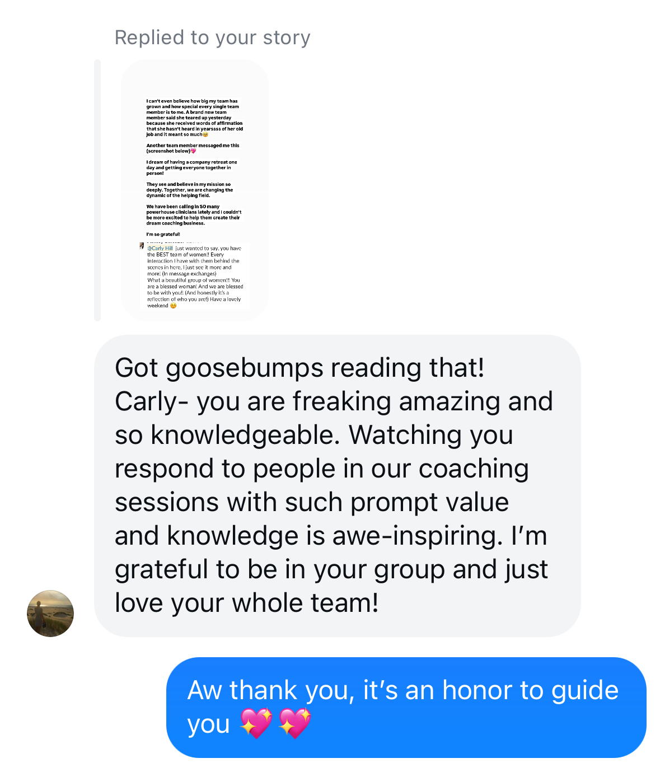Tap "love your whole team!" closing line
Viewport: 660px width, 777px height.
pyautogui.click(x=247, y=603)
